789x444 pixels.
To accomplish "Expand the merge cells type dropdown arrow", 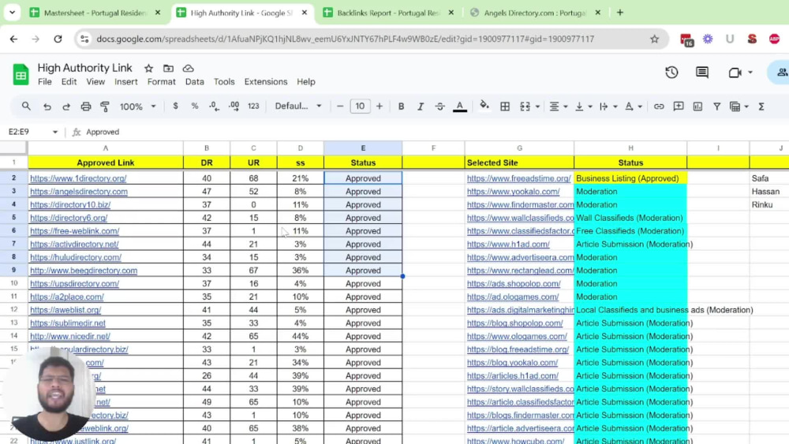I will click(x=537, y=106).
